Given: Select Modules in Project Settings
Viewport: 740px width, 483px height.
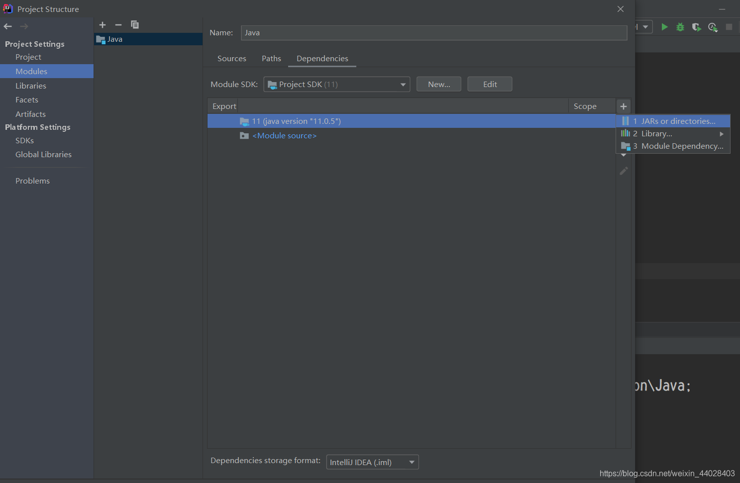Looking at the screenshot, I should pyautogui.click(x=47, y=71).
